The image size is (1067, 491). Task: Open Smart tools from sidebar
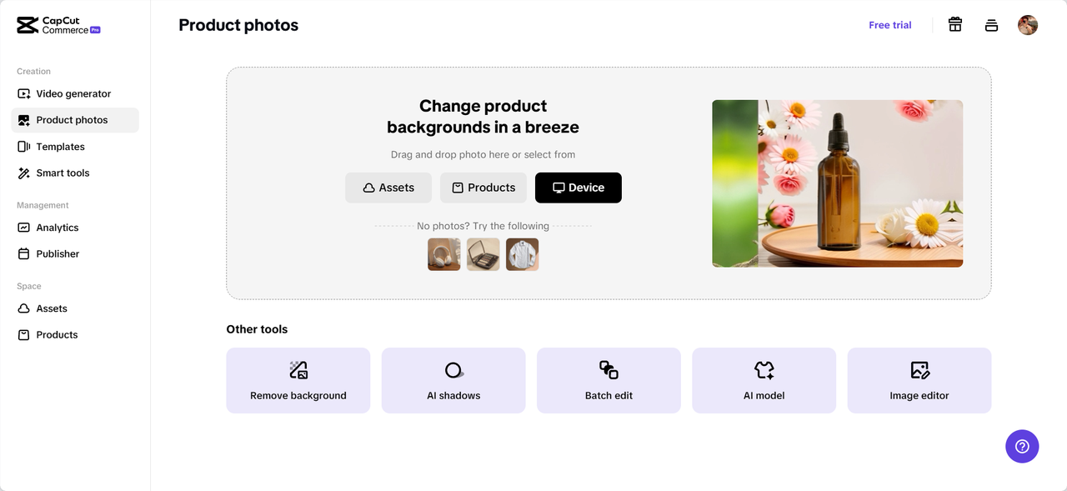pos(63,173)
